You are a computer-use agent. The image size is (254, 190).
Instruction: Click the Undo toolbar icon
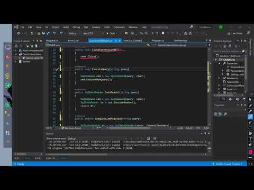(x=54, y=33)
